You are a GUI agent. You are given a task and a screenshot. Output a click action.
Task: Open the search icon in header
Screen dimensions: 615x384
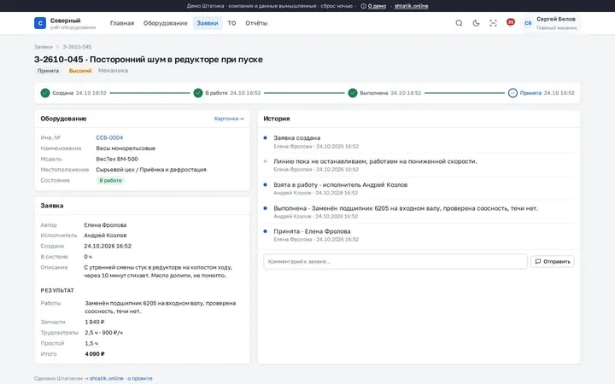point(459,23)
